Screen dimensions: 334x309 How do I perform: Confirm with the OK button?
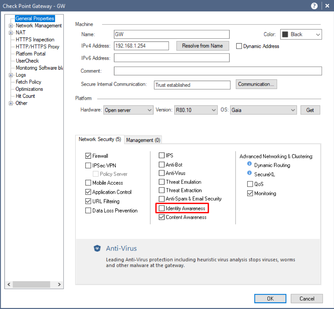(x=270, y=299)
